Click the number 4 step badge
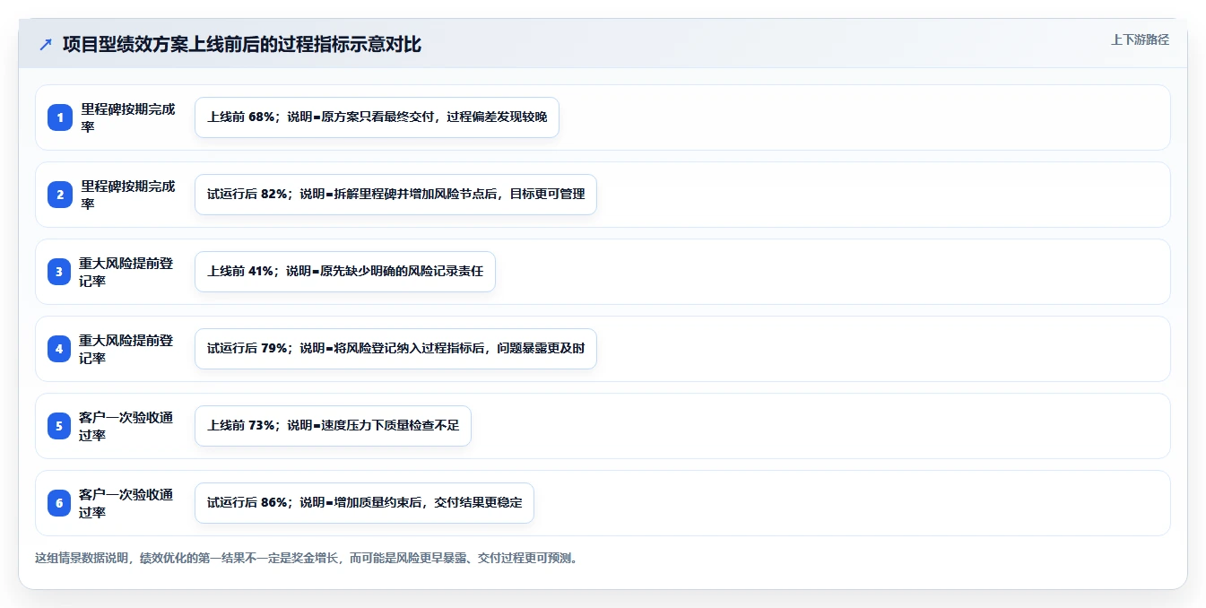The height and width of the screenshot is (608, 1206). pyautogui.click(x=60, y=349)
